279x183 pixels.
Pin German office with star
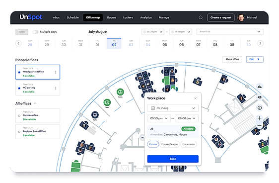point(19,116)
